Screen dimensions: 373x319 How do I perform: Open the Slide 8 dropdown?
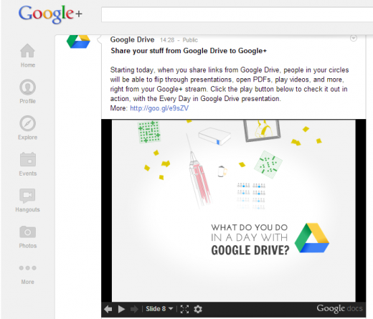pyautogui.click(x=159, y=309)
